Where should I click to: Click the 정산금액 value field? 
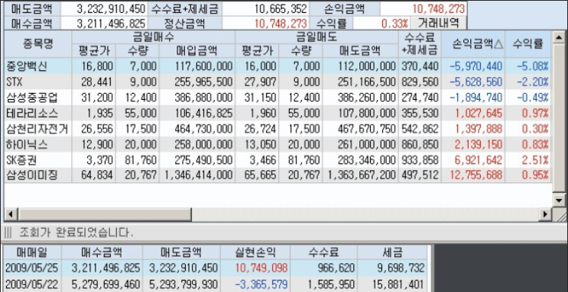pos(265,24)
